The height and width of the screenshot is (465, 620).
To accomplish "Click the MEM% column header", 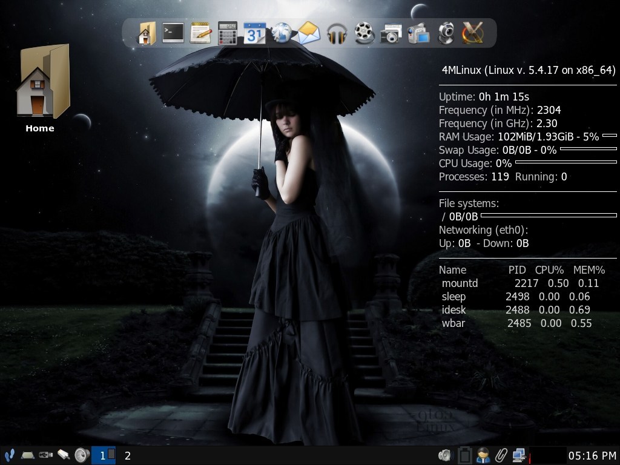I will click(589, 270).
